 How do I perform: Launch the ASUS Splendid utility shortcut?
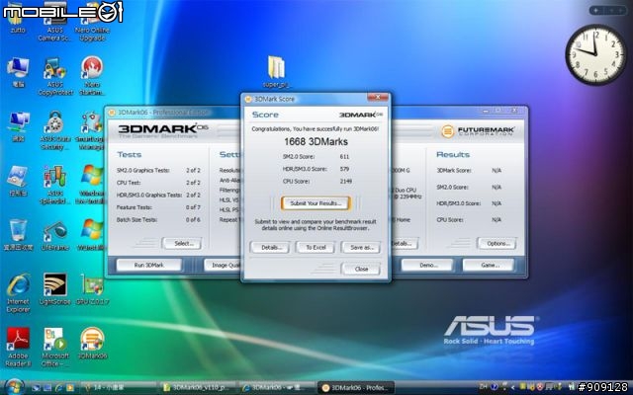click(55, 185)
